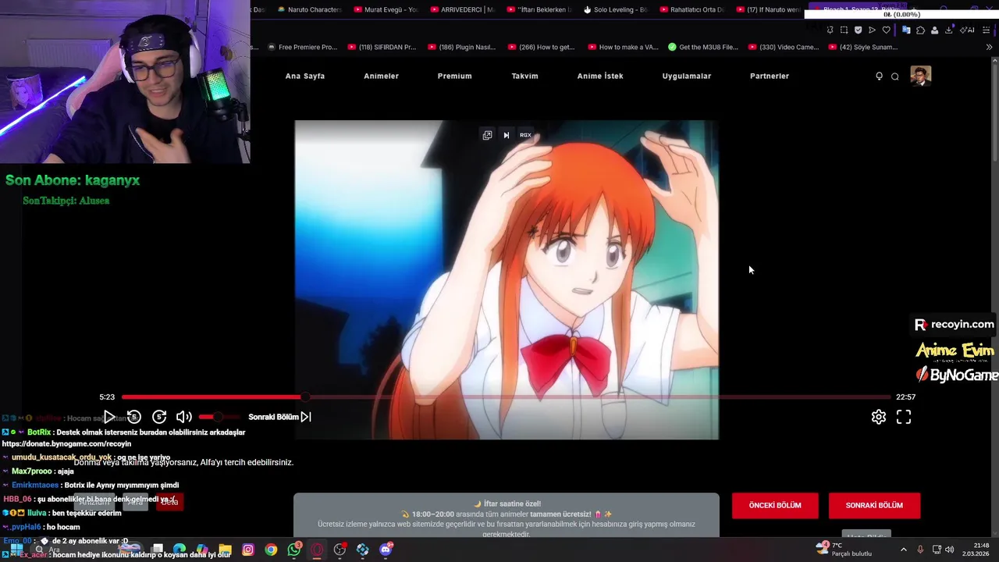
Task: Click Sonraki Bölüm in the player controls
Action: tap(279, 417)
